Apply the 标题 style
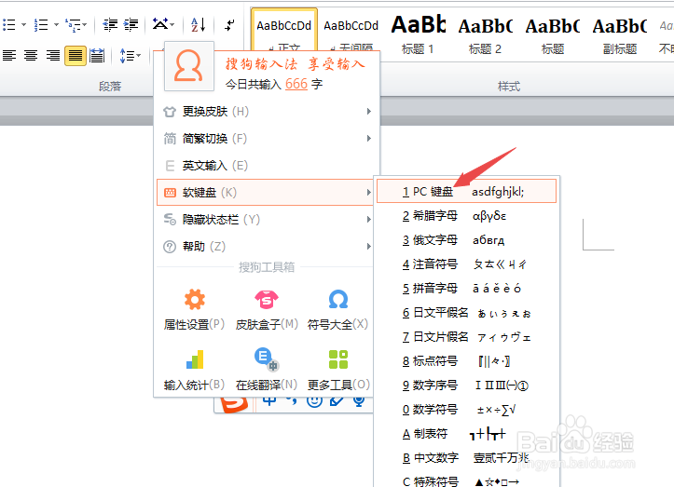The width and height of the screenshot is (674, 487). pyautogui.click(x=553, y=34)
